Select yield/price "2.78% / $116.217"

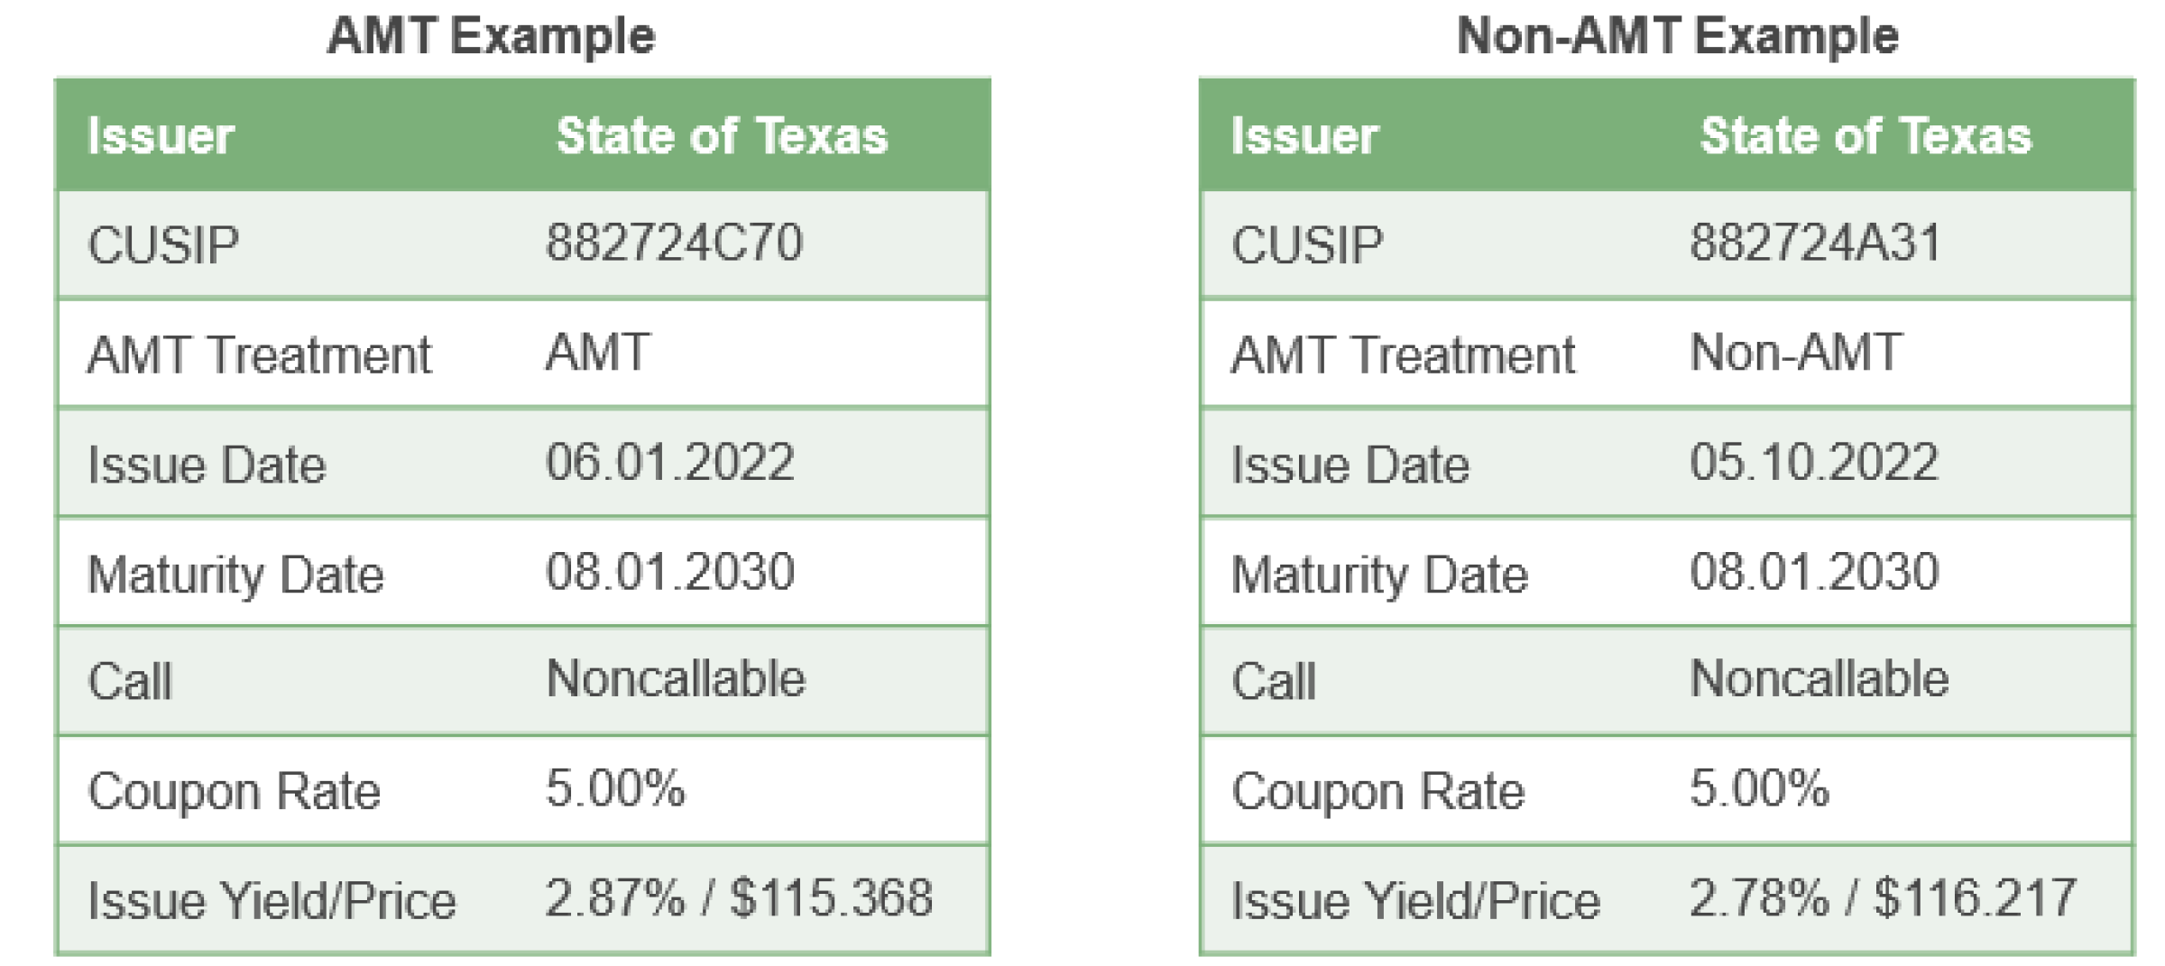click(x=1883, y=898)
